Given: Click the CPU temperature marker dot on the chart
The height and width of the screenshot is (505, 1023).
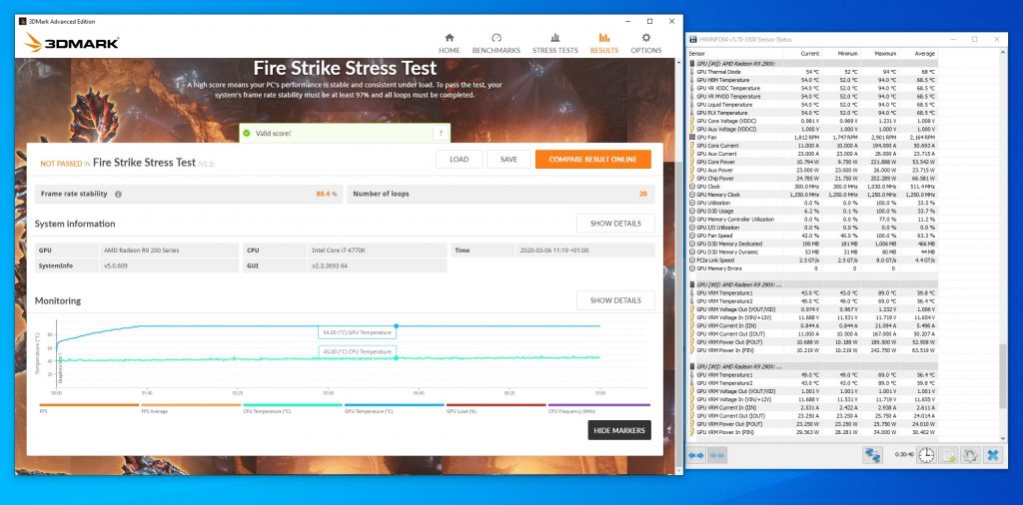Looking at the screenshot, I should 396,357.
